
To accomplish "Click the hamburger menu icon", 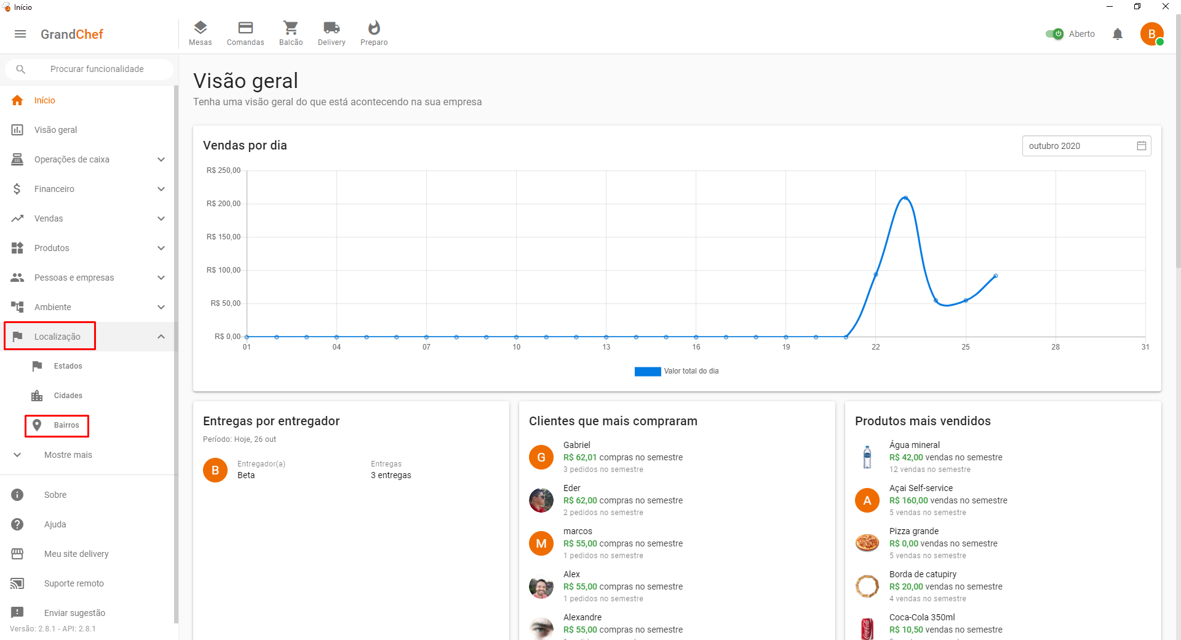I will (20, 34).
